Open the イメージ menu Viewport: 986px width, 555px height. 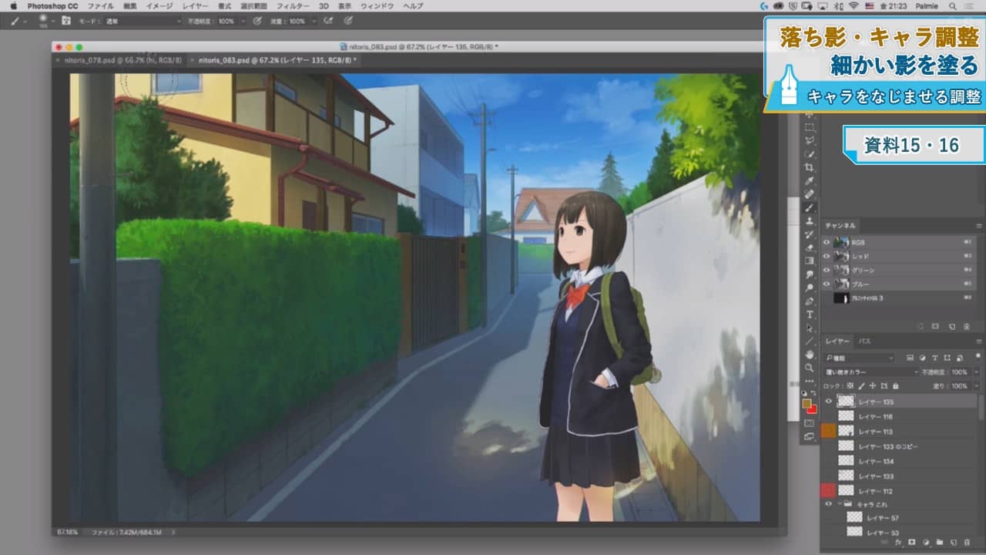159,5
